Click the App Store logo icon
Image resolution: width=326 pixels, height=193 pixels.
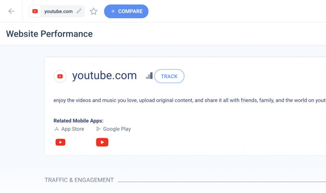tap(57, 129)
